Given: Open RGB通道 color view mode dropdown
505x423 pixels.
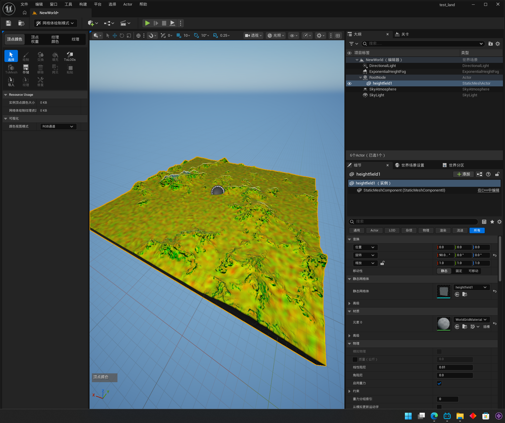Looking at the screenshot, I should click(58, 126).
